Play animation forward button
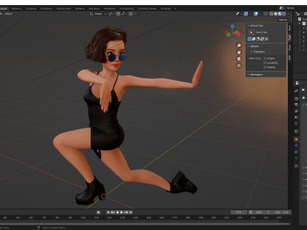The image size is (307, 230). (x=122, y=212)
